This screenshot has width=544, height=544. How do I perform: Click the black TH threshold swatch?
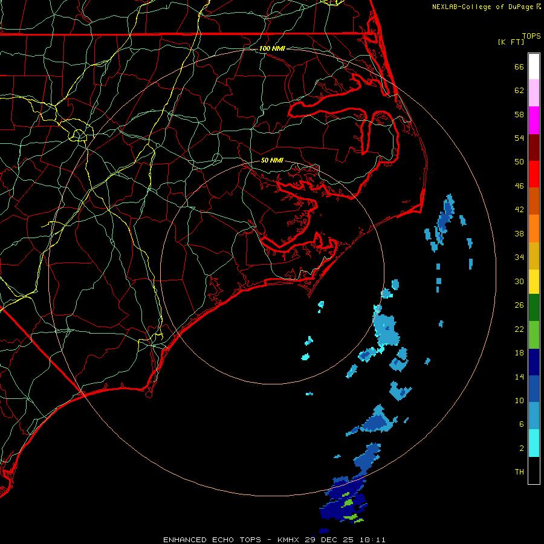(534, 470)
